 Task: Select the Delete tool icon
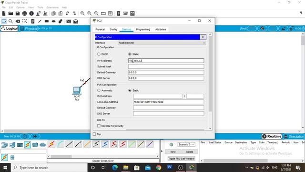pyautogui.click(x=18, y=21)
